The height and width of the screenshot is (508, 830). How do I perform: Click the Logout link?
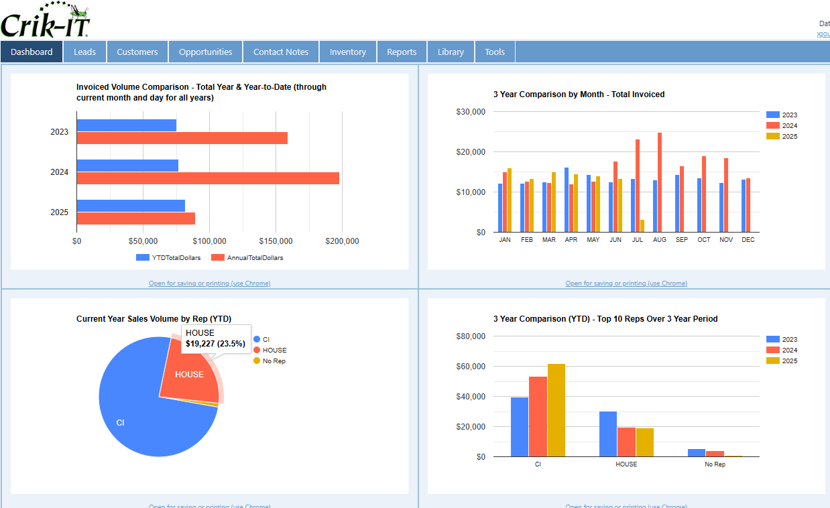823,34
